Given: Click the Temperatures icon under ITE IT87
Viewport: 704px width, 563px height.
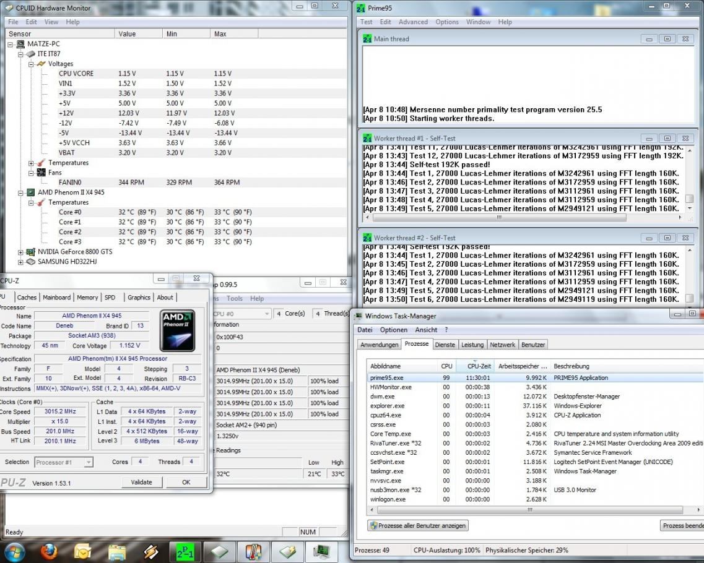Looking at the screenshot, I should (41, 163).
